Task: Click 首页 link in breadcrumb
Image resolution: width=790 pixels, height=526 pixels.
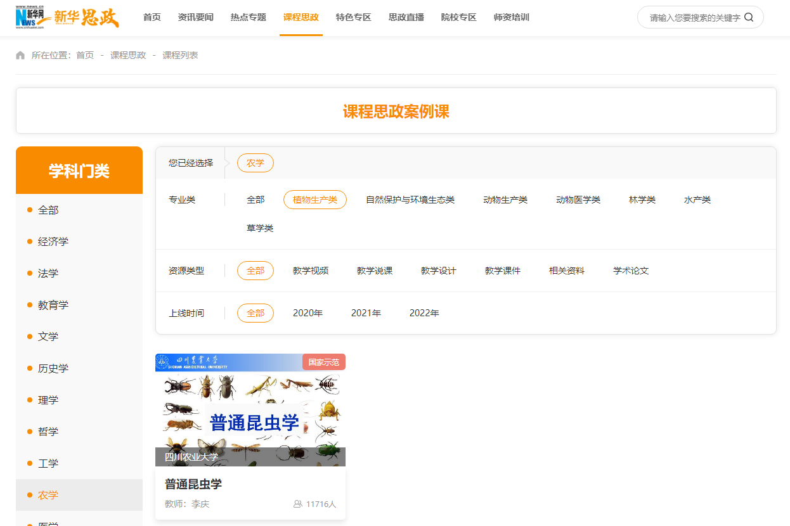Action: 84,55
